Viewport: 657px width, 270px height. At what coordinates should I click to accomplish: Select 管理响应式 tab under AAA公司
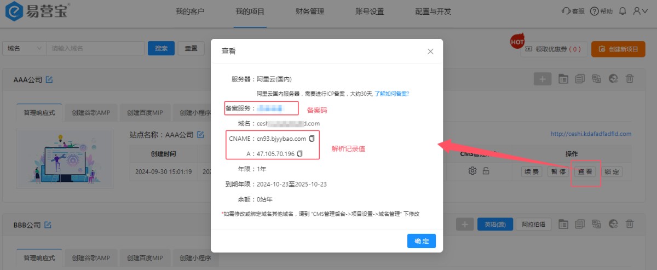(x=39, y=112)
